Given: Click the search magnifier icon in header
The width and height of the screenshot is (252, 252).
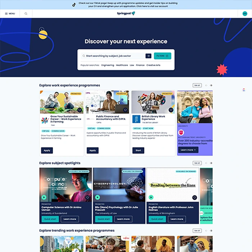Looking at the screenshot, I should [26, 14].
